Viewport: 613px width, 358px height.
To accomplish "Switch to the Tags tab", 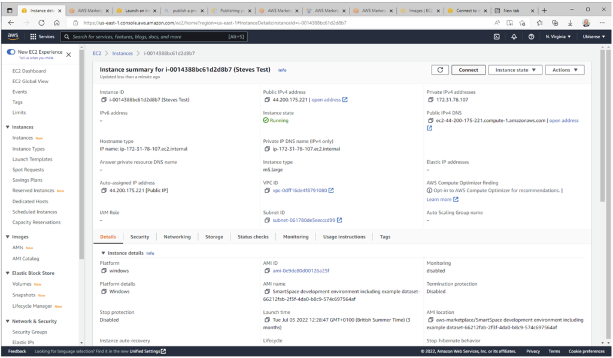I will [385, 237].
